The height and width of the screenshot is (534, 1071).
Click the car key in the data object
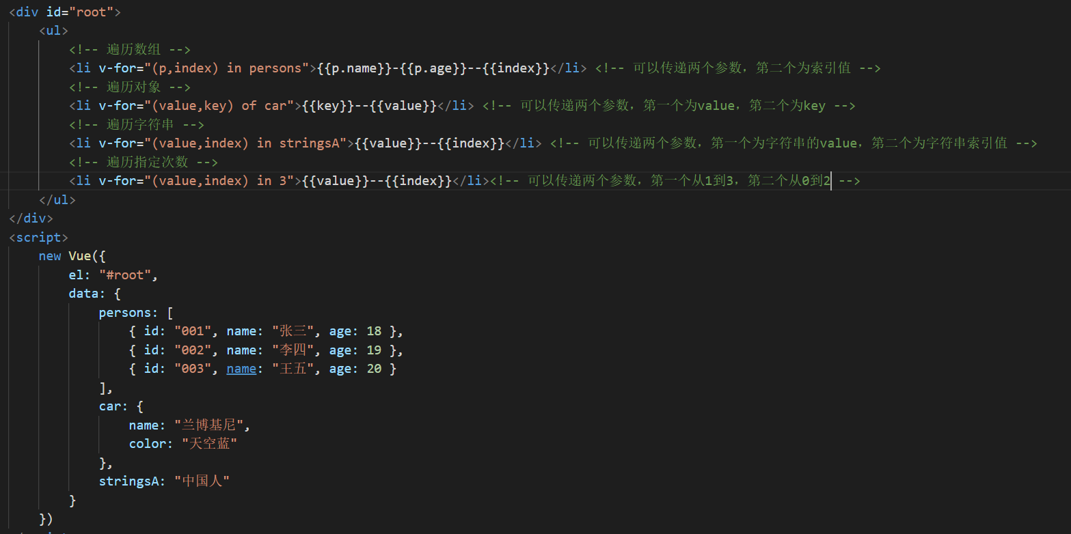[x=110, y=406]
